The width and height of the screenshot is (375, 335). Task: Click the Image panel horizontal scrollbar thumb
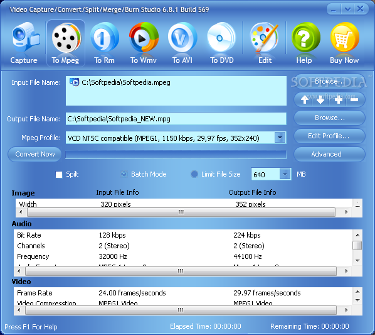[x=181, y=212]
